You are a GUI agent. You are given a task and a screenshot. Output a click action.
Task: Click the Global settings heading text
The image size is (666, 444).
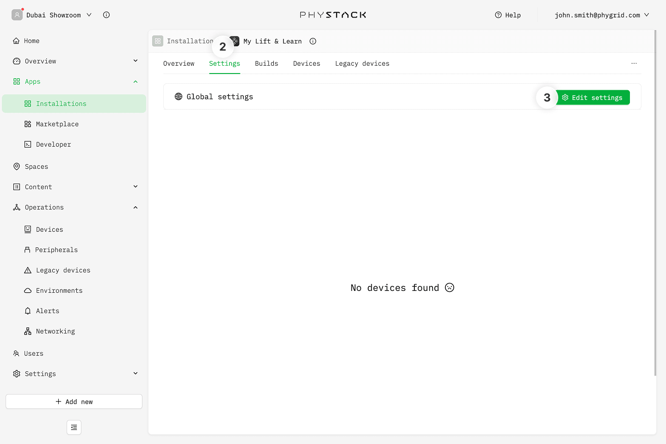220,97
